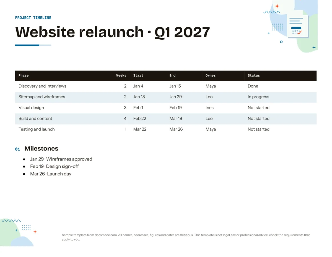Click the "Jan 18" start date
The image size is (332, 257).
pyautogui.click(x=139, y=97)
